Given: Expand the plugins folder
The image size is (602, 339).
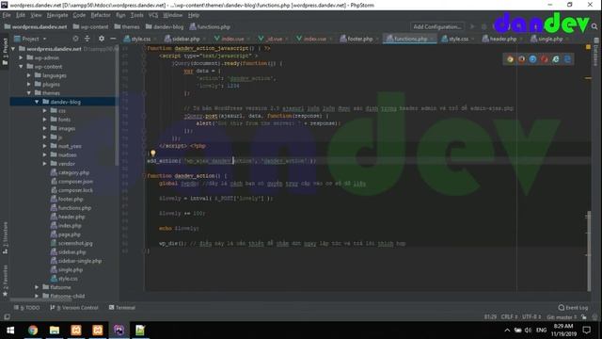Looking at the screenshot, I should pos(29,84).
